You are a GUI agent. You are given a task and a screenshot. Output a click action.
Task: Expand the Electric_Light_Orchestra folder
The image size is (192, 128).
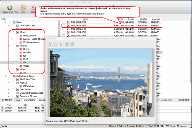12,39
